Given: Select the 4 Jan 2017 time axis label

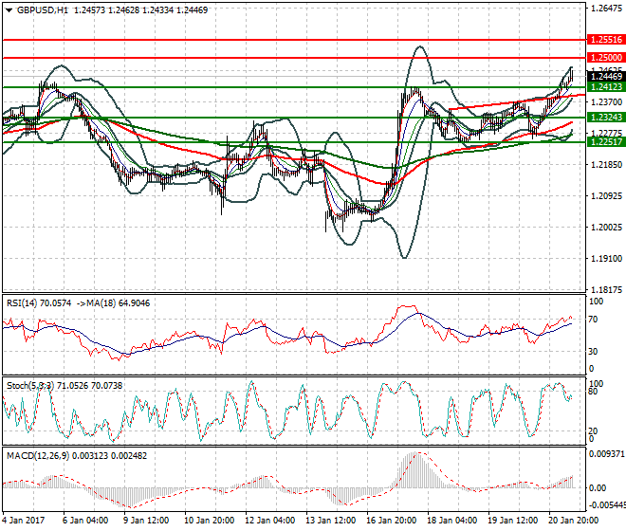Looking at the screenshot, I should tap(24, 521).
